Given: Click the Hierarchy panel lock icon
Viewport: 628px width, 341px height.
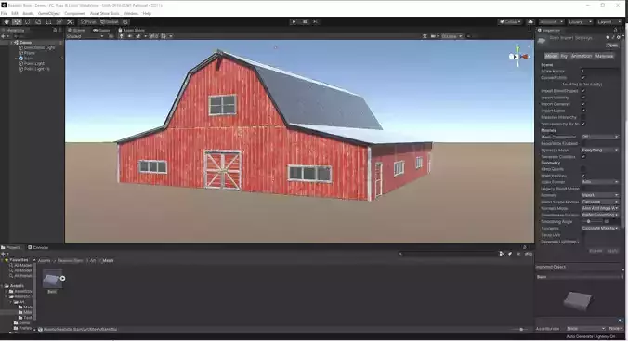Looking at the screenshot, I should [x=55, y=30].
